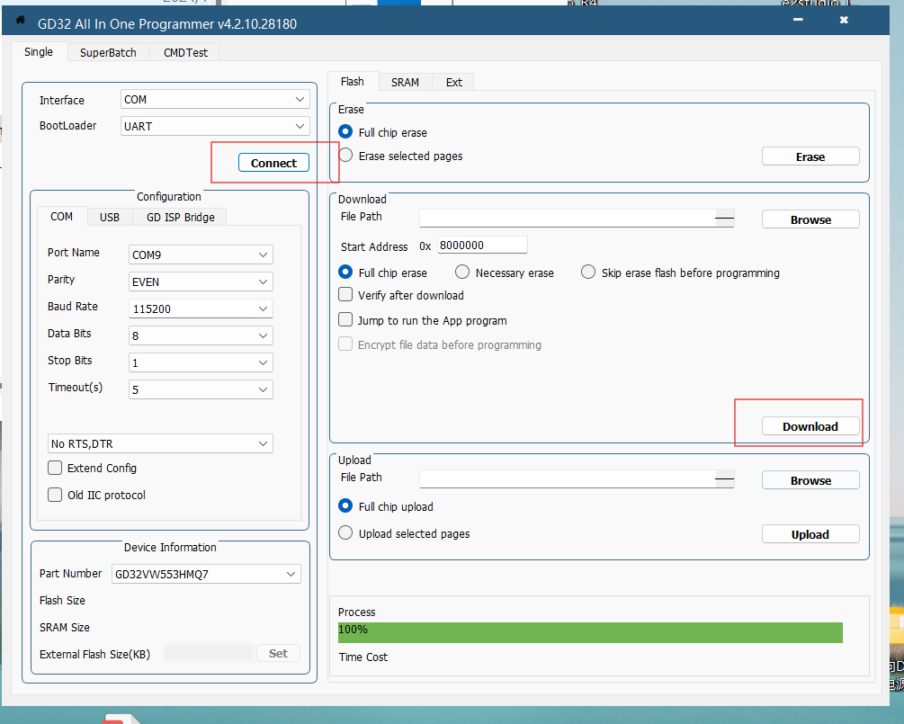Switch to GD ISP Bridge tab

[x=181, y=217]
